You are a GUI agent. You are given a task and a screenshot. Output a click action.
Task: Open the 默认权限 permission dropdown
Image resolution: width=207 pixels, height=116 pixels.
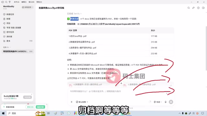82,102
